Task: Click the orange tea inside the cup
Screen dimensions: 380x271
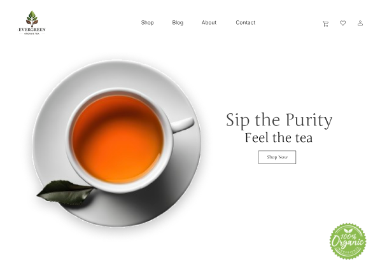Action: 118,139
